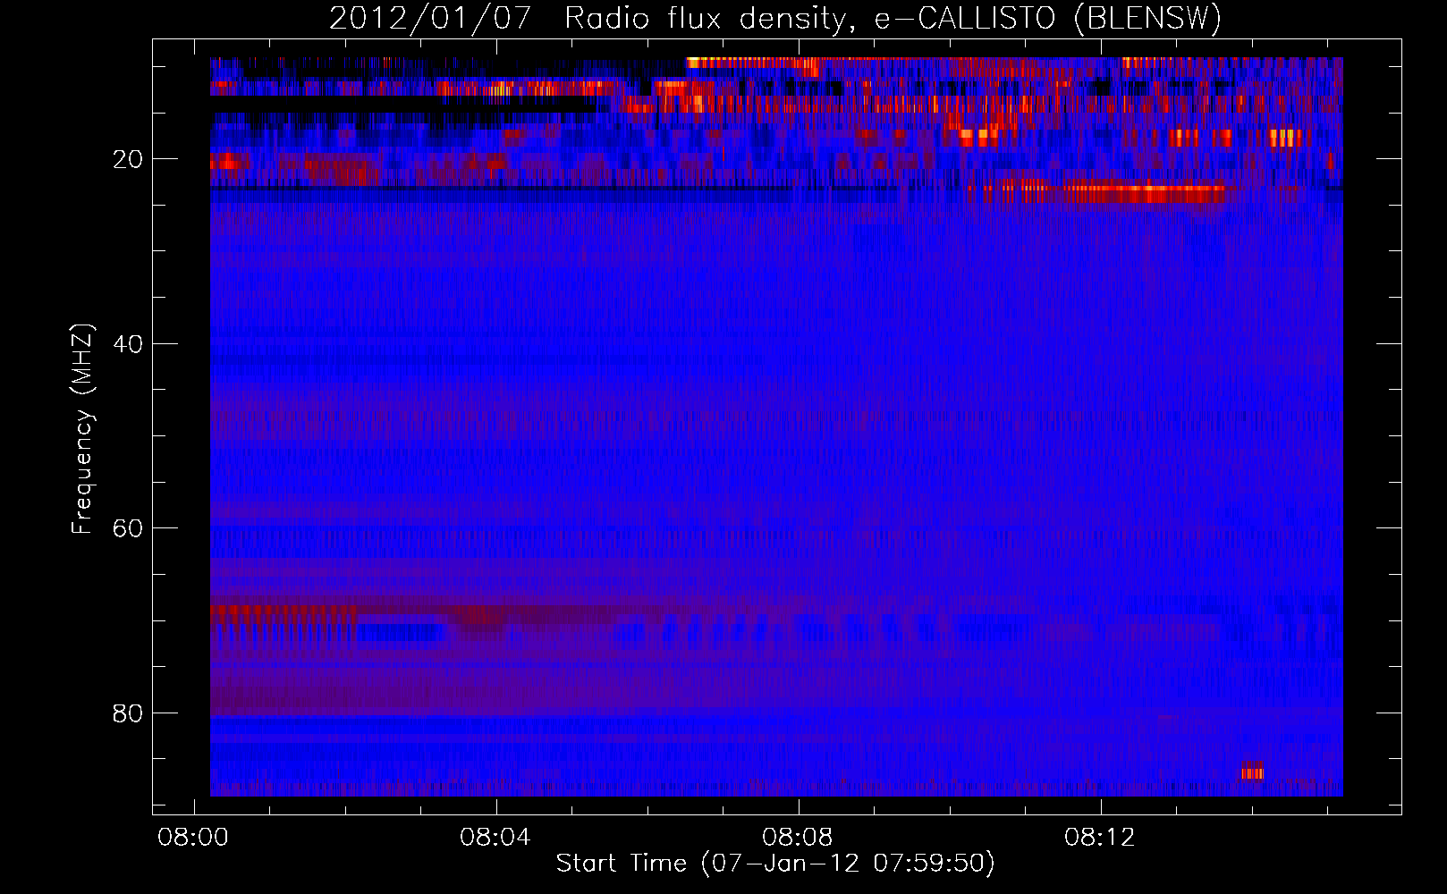Screen dimensions: 1447x894
Task: Click the red emission streak near 69 MHz at 08:00
Action: click(x=283, y=614)
